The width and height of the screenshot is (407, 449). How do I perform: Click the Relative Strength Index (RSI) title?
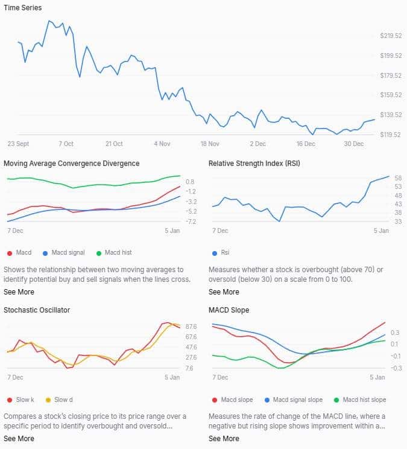[254, 164]
